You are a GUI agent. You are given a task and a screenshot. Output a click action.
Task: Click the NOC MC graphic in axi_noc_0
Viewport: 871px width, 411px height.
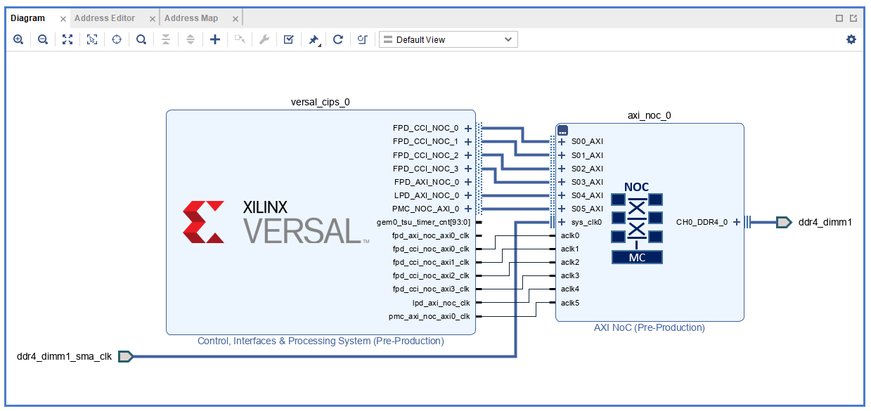637,222
